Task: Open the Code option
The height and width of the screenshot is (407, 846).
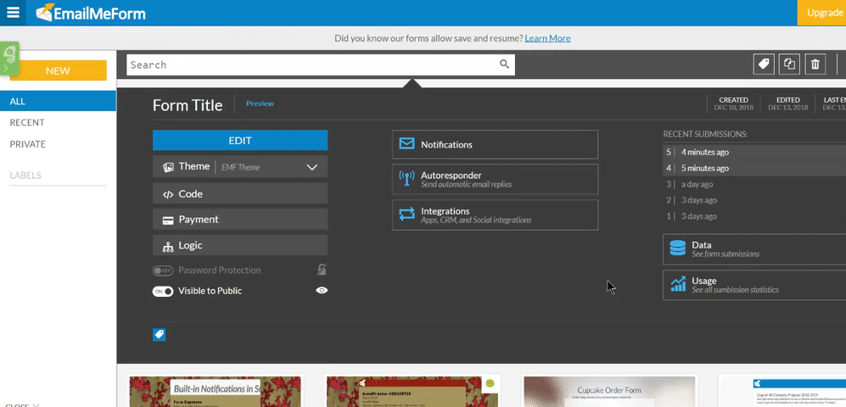Action: 240,193
